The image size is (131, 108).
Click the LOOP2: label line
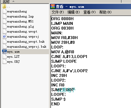point(59,80)
